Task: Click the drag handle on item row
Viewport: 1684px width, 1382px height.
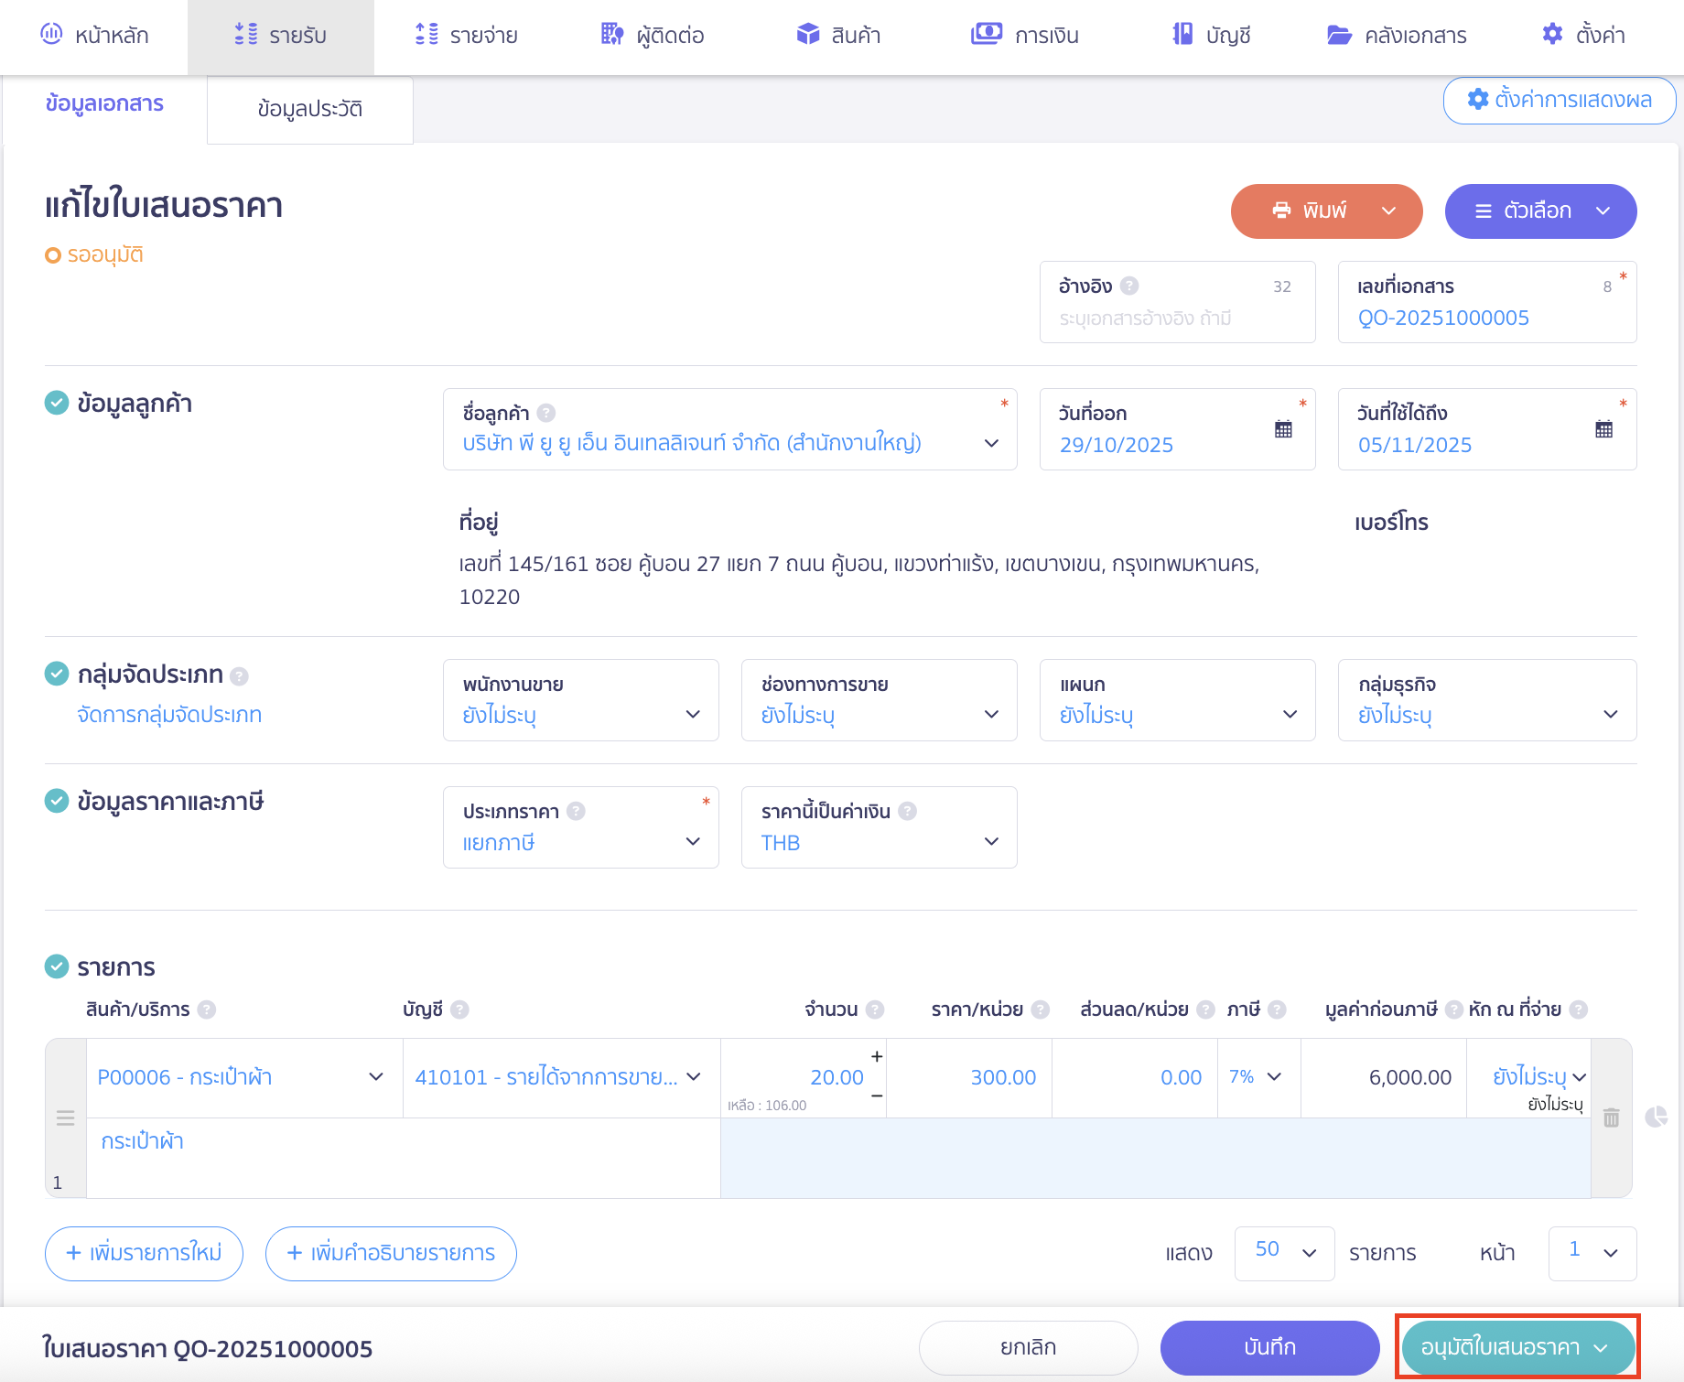Action: click(x=65, y=1117)
